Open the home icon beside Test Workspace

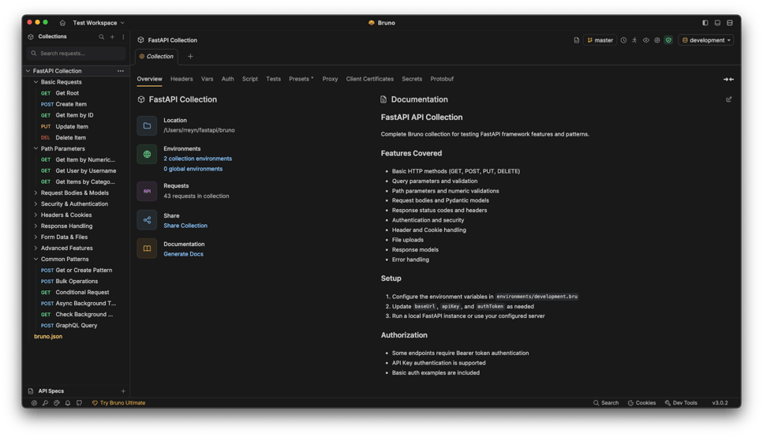coord(62,23)
